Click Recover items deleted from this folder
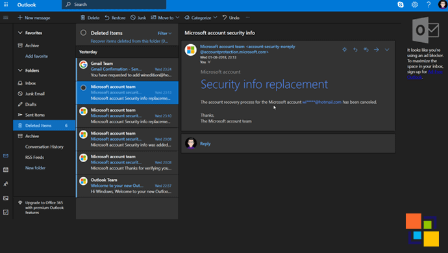 pyautogui.click(x=129, y=41)
